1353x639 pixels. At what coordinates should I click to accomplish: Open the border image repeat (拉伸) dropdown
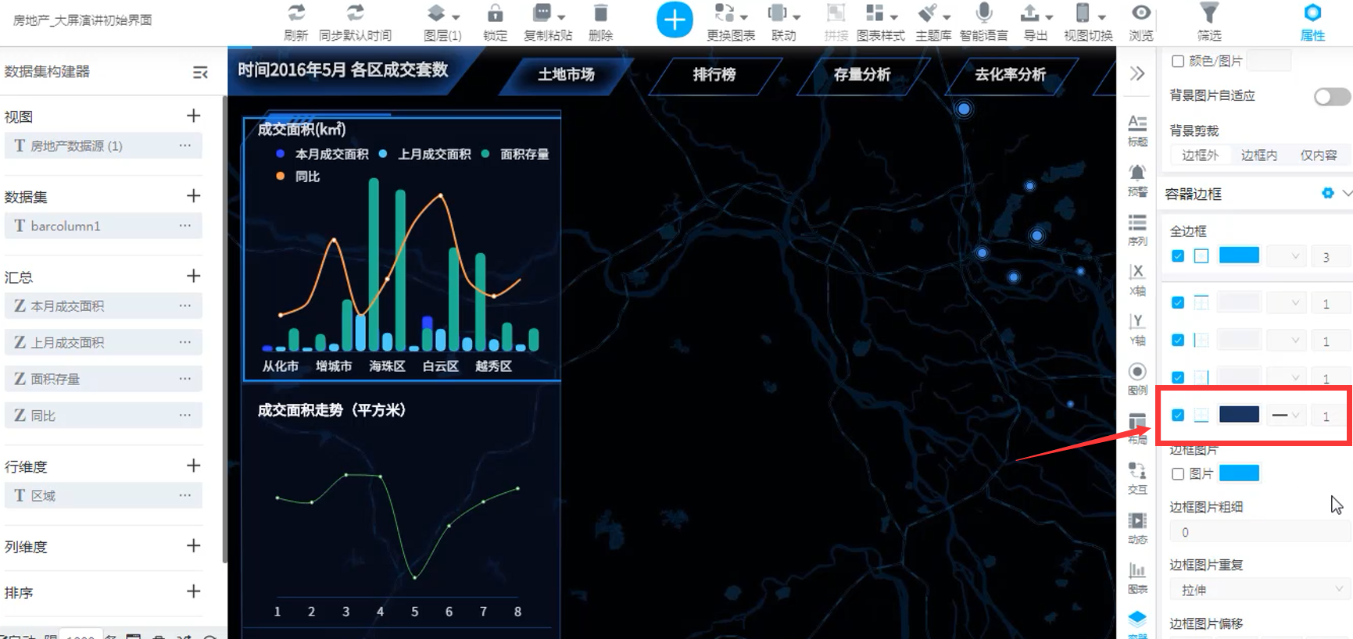1259,590
